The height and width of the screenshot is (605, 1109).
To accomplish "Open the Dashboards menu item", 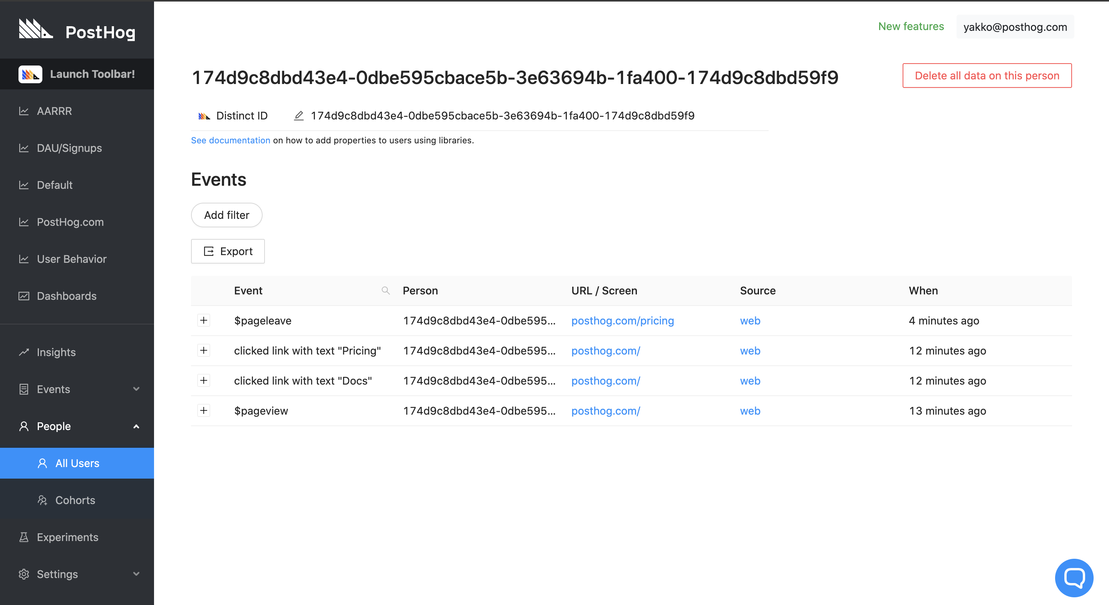I will (66, 296).
